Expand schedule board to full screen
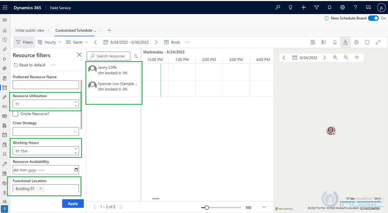The width and height of the screenshot is (388, 213). point(378,42)
